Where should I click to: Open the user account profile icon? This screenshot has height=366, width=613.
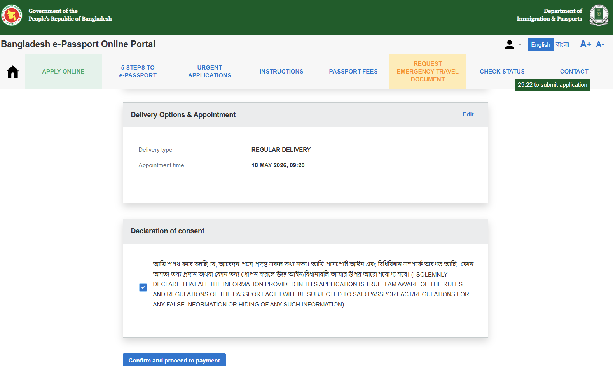point(510,45)
